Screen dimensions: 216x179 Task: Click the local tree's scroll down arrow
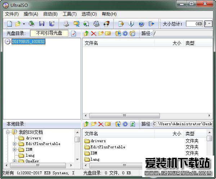(77, 159)
